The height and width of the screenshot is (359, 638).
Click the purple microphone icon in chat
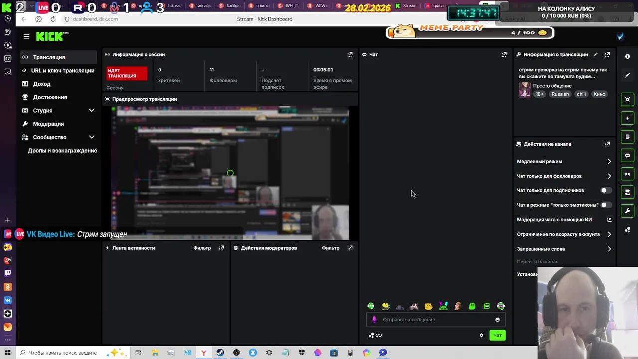(x=374, y=320)
